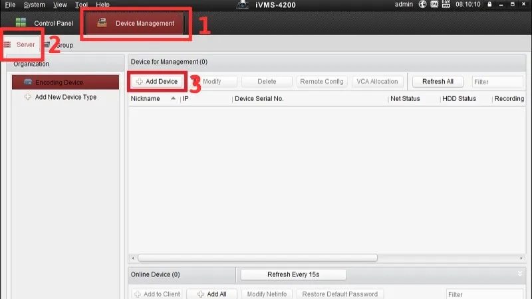This screenshot has width=532, height=299.
Task: Click the Filter field in Device for Management
Action: tap(497, 82)
